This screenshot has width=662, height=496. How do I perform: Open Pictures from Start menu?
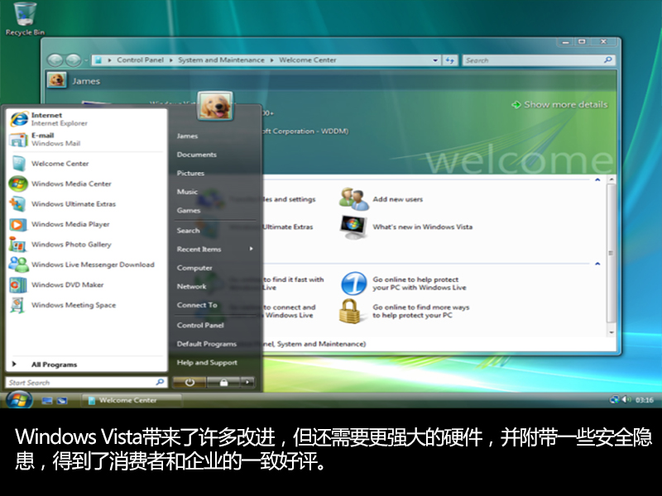190,173
